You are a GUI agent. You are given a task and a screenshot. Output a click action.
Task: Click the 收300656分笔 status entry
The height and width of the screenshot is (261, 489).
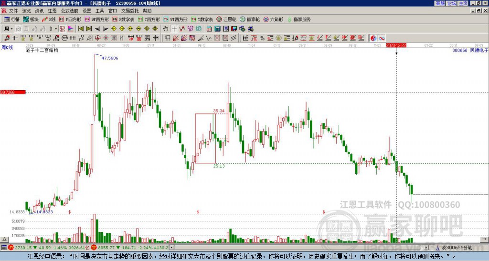pyautogui.click(x=456, y=248)
